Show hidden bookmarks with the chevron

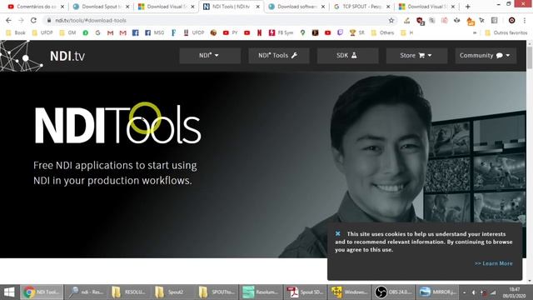[475, 32]
